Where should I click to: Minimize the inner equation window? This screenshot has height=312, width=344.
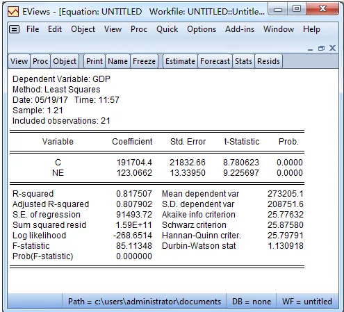tap(311, 49)
